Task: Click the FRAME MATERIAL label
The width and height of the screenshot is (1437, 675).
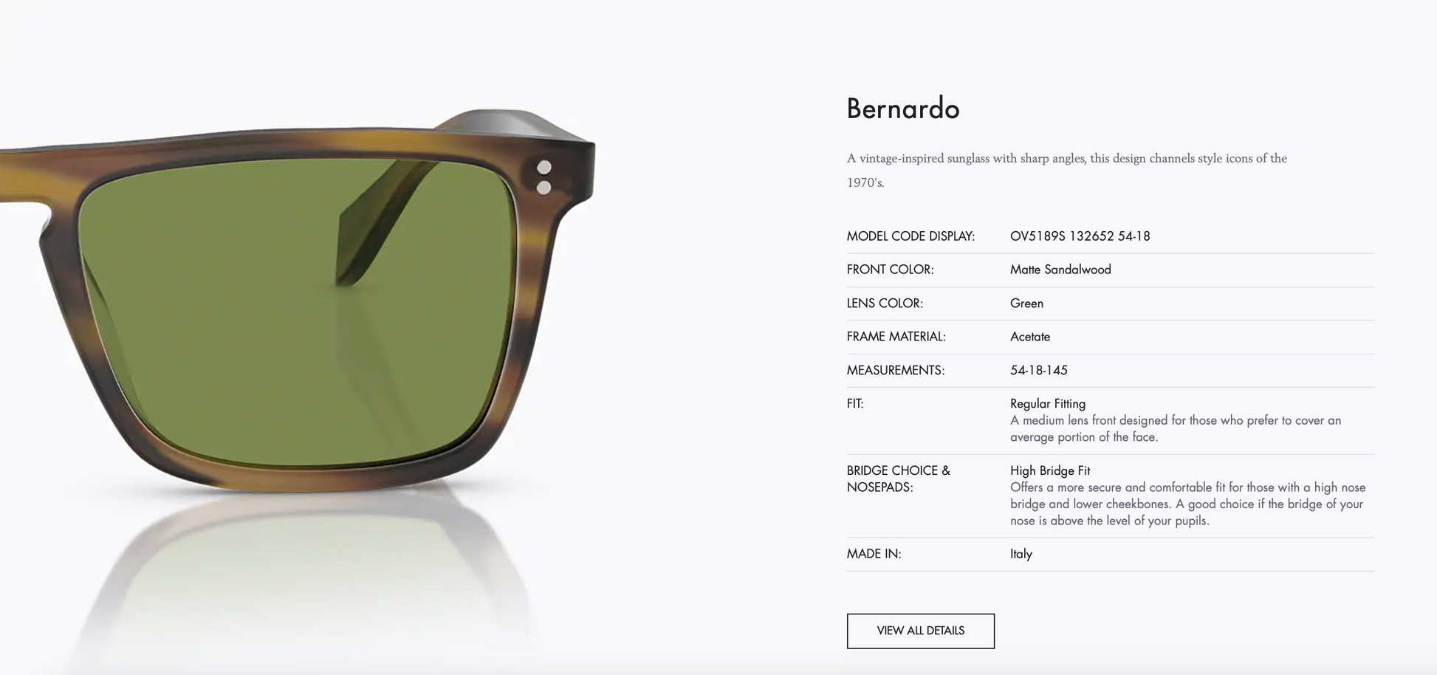Action: pos(896,337)
